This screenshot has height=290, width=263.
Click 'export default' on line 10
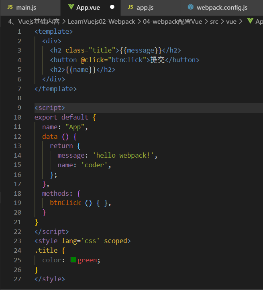click(61, 118)
